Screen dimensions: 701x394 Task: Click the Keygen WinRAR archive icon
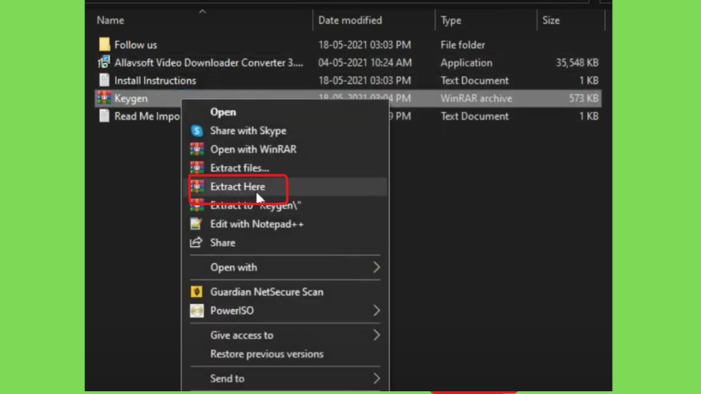pos(104,98)
